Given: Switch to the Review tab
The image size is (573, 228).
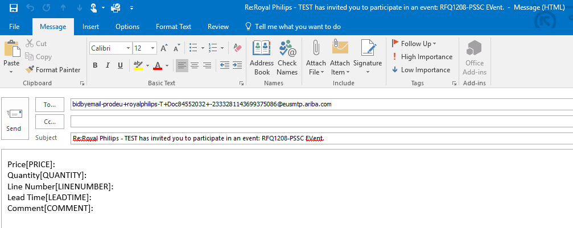Looking at the screenshot, I should (218, 27).
